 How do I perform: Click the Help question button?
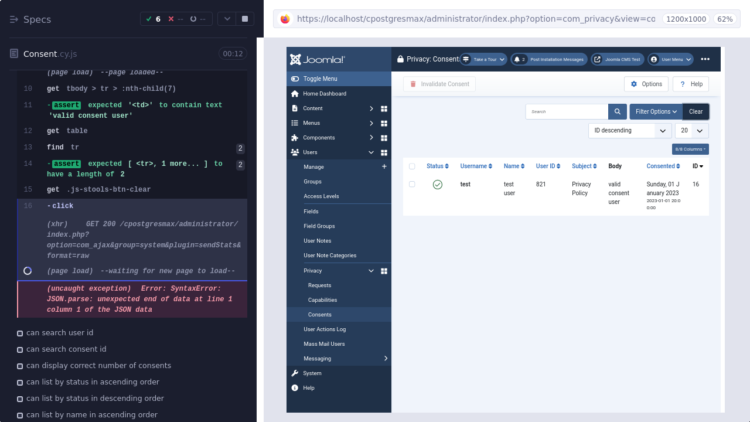(x=691, y=84)
